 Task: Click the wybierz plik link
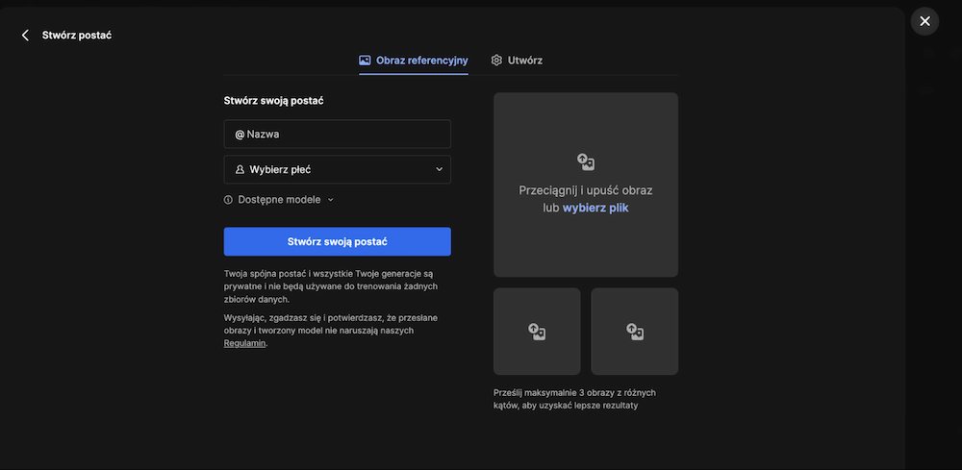(x=595, y=208)
